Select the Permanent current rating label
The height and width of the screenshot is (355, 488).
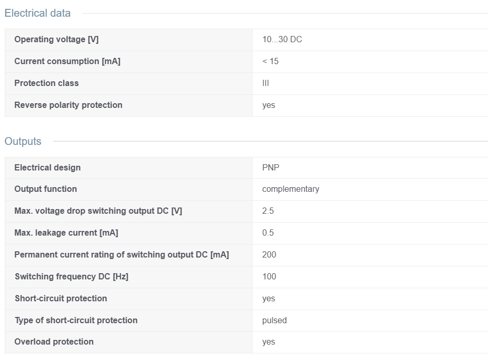[122, 254]
